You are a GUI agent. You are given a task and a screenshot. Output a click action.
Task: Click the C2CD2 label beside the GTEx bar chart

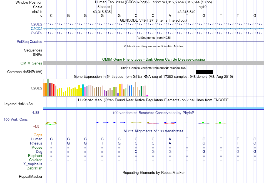point(36,88)
